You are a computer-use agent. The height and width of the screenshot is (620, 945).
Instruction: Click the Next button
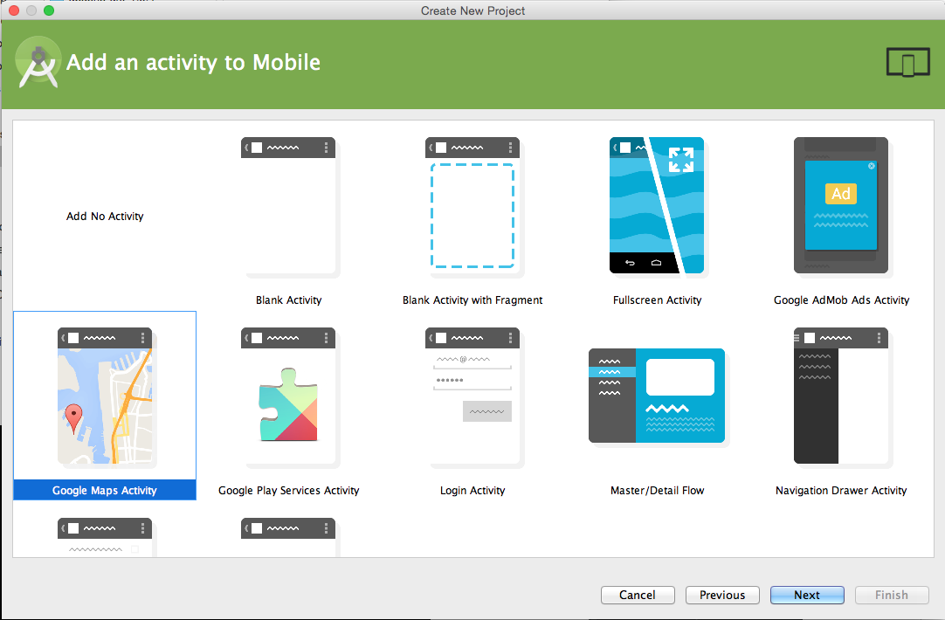[806, 595]
